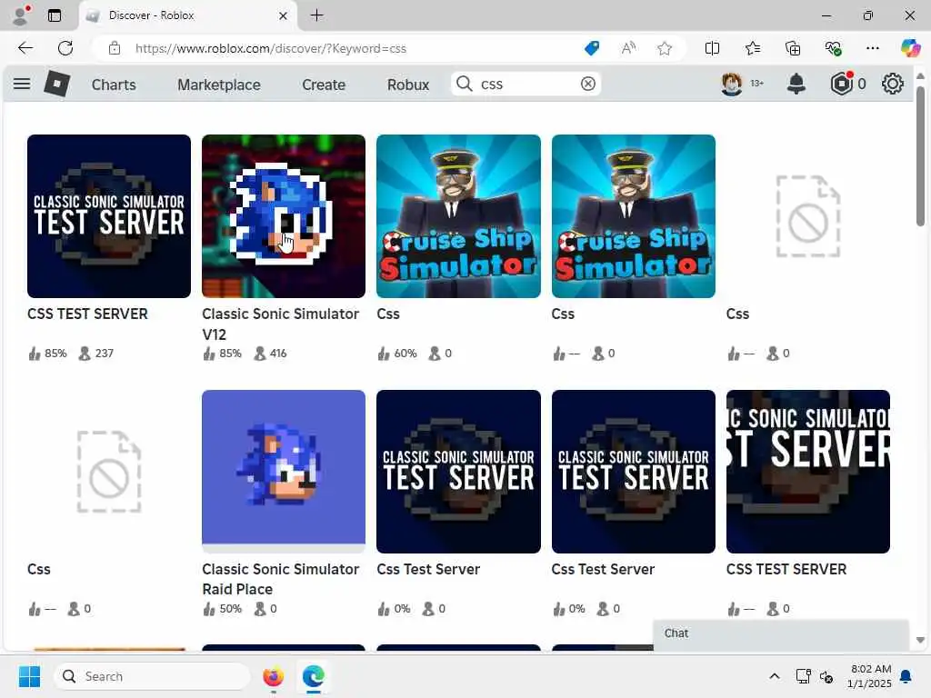Activate Read Aloud in address bar
The width and height of the screenshot is (931, 698).
[628, 48]
